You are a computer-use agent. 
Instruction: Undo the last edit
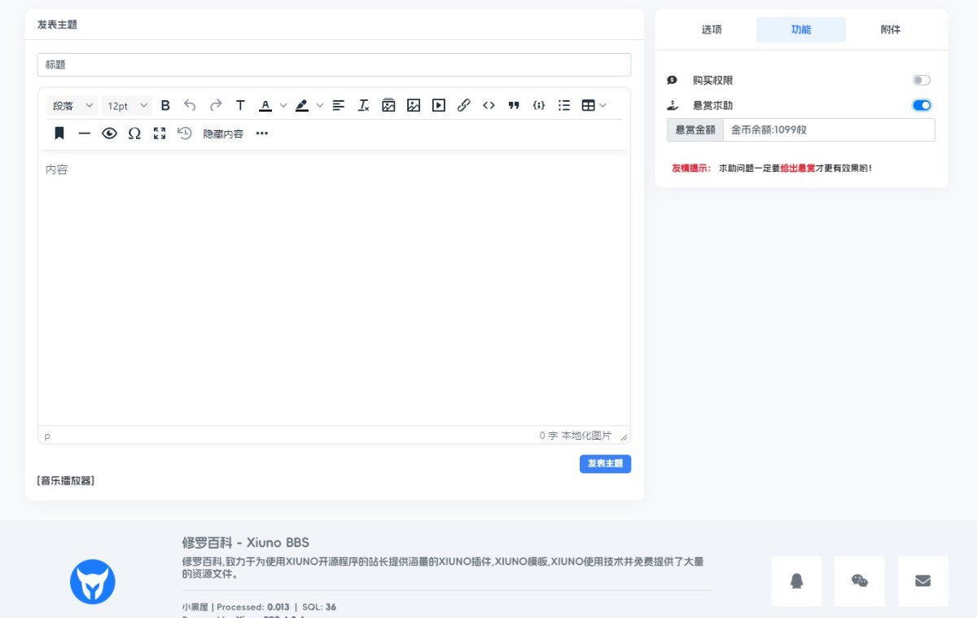point(190,105)
